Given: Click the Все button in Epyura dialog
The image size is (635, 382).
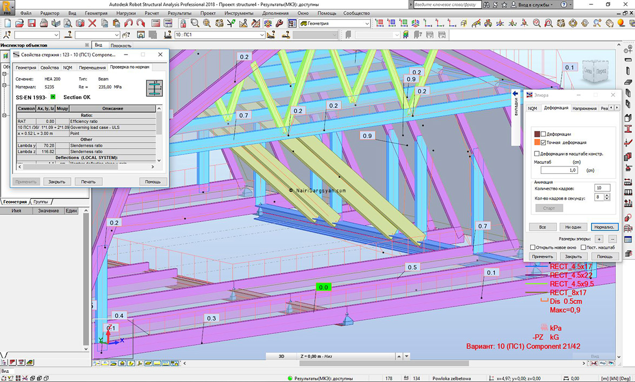Looking at the screenshot, I should tap(543, 227).
